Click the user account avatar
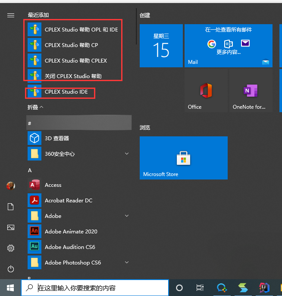The image size is (282, 296). [x=11, y=186]
